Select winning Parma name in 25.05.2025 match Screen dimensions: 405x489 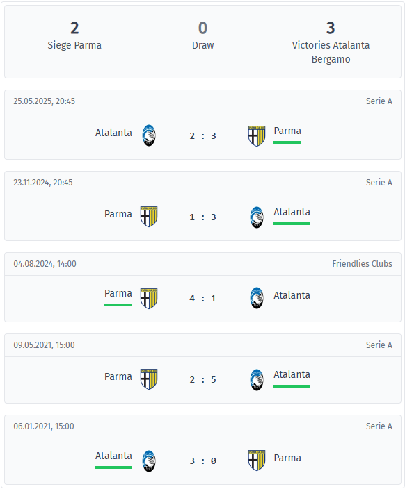pyautogui.click(x=287, y=131)
